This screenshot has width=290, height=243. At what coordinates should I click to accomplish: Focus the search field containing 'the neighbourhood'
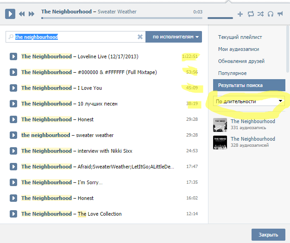[76, 37]
